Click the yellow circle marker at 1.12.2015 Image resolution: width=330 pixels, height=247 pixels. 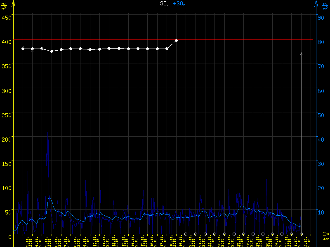[x=301, y=234]
